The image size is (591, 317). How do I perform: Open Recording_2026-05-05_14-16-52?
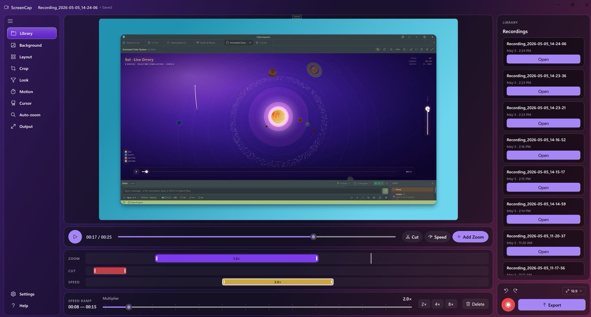pos(543,155)
